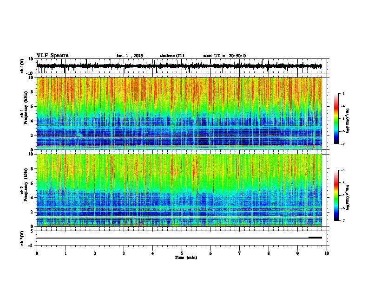Click the "-3" label on ch.1 color bar
The height and width of the screenshot is (284, 368).
(343, 94)
